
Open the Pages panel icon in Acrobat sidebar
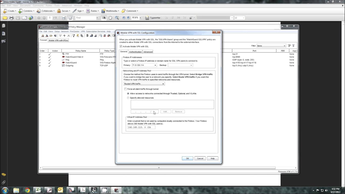[x=4, y=26]
